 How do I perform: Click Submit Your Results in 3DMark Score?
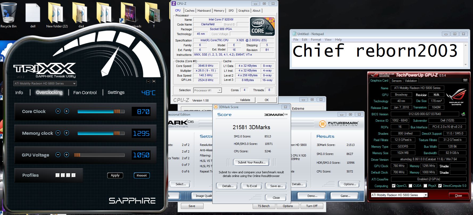tap(251, 162)
